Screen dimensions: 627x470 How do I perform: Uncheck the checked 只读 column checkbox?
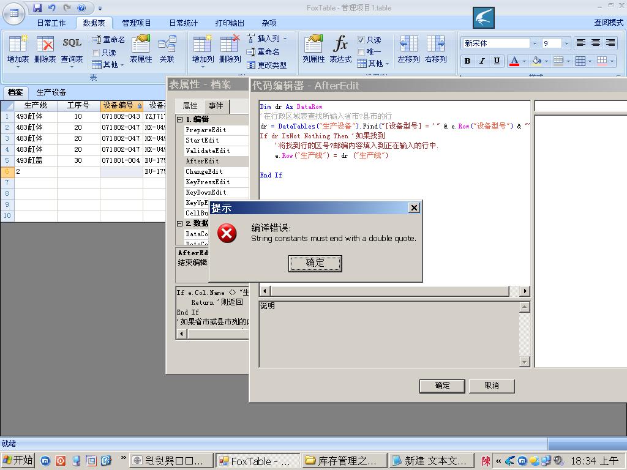click(x=361, y=40)
